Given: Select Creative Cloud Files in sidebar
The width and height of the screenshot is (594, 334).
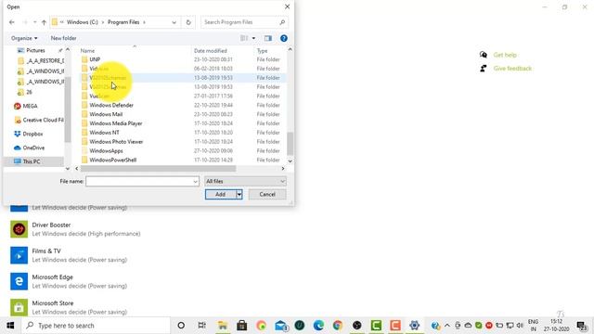Looking at the screenshot, I should click(39, 120).
